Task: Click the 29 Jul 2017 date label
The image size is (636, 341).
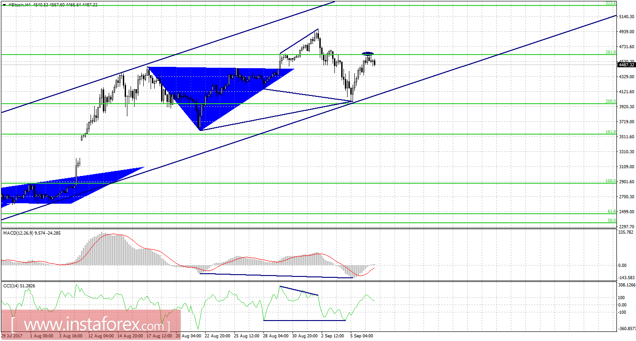Action: (x=11, y=336)
